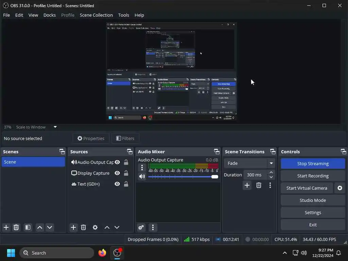Image resolution: width=348 pixels, height=261 pixels.
Task: Select Text (GDI+) source row
Action: coord(100,184)
